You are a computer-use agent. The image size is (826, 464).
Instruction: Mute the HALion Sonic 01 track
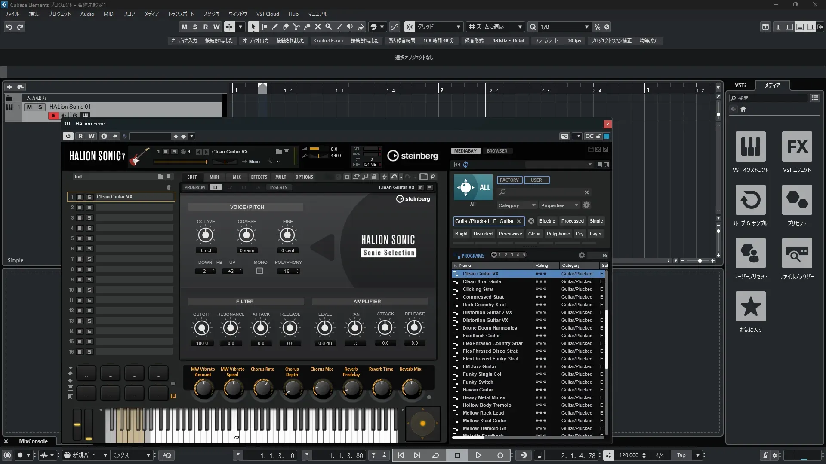click(29, 107)
